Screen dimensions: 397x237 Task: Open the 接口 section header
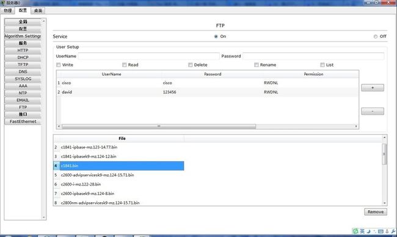pyautogui.click(x=23, y=114)
